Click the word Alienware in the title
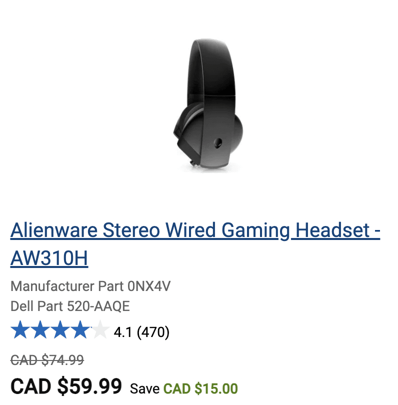The width and height of the screenshot is (398, 405). point(54,230)
